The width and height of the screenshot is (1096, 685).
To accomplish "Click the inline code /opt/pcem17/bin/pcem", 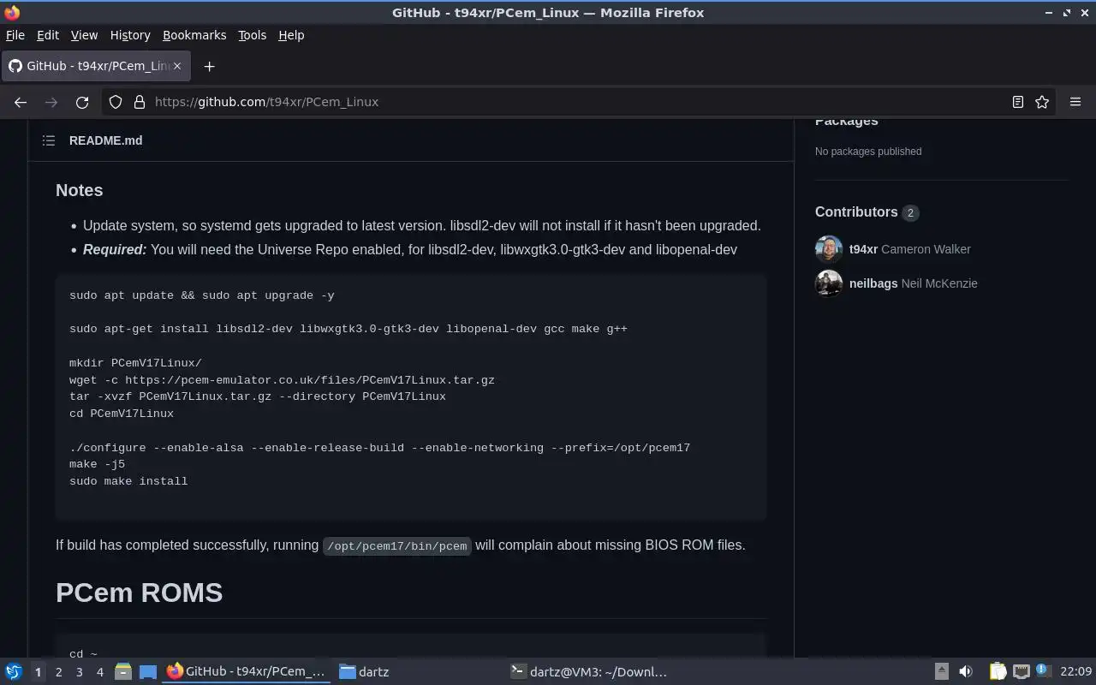I will [x=396, y=545].
